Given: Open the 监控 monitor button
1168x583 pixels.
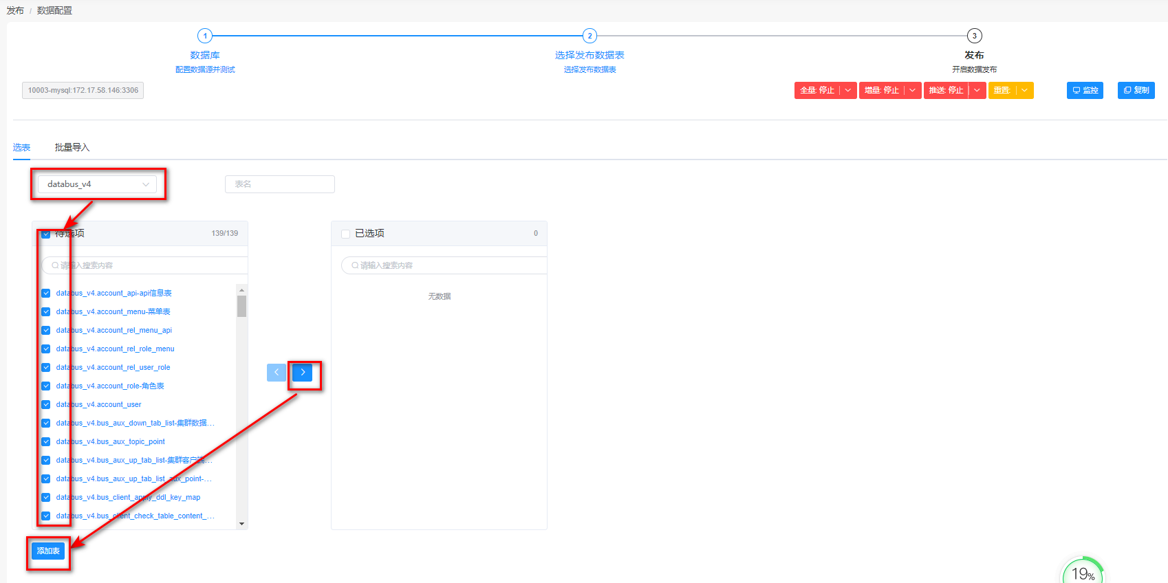Looking at the screenshot, I should coord(1084,90).
